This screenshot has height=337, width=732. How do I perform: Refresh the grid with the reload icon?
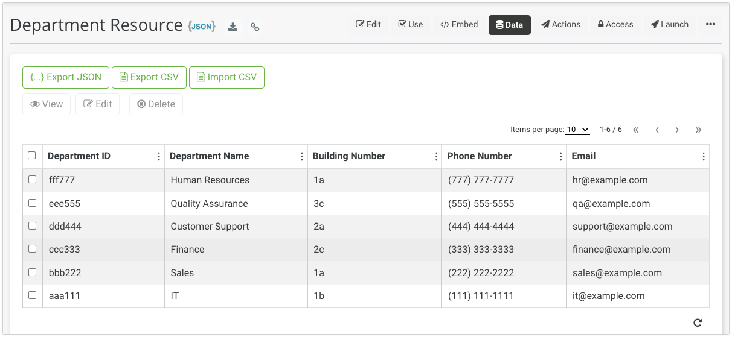[698, 323]
